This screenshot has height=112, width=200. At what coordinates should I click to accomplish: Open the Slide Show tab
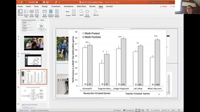[x=81, y=6]
